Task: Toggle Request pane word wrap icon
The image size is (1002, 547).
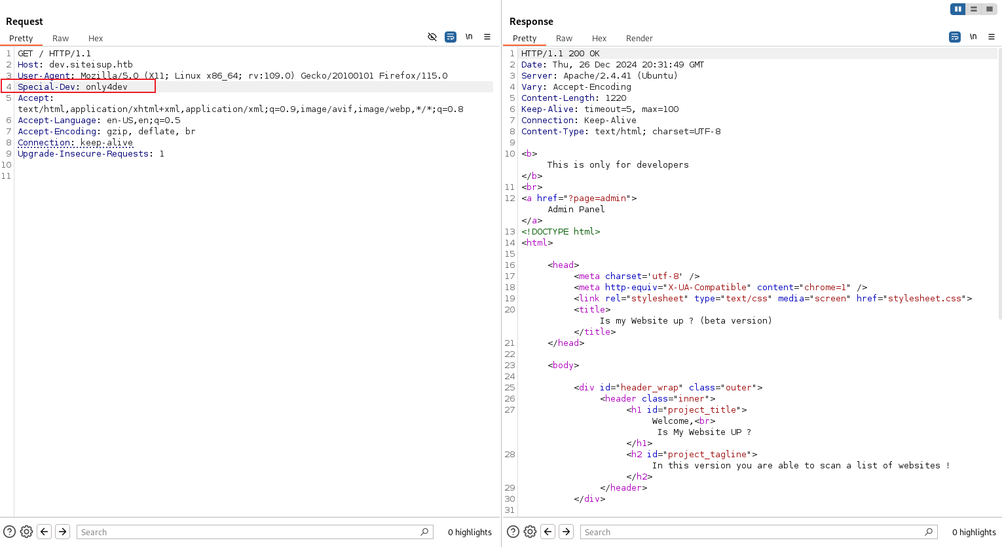Action: (x=451, y=37)
